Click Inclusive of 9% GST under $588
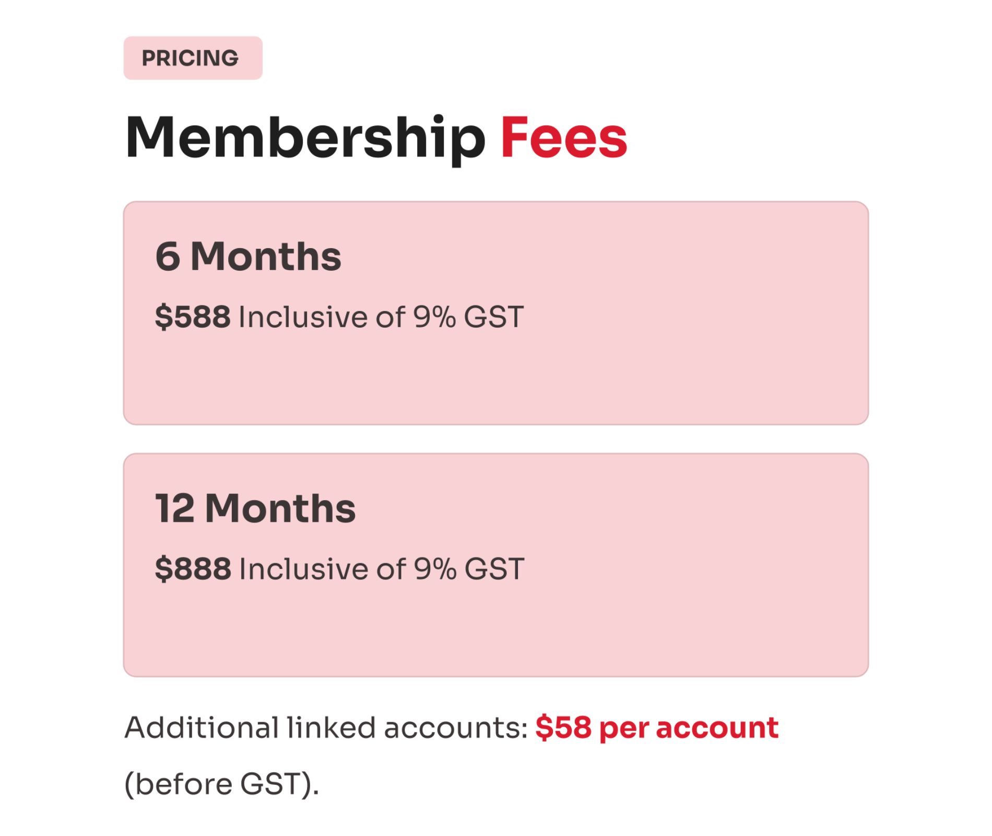Screen dimensions: 992x836 (381, 317)
